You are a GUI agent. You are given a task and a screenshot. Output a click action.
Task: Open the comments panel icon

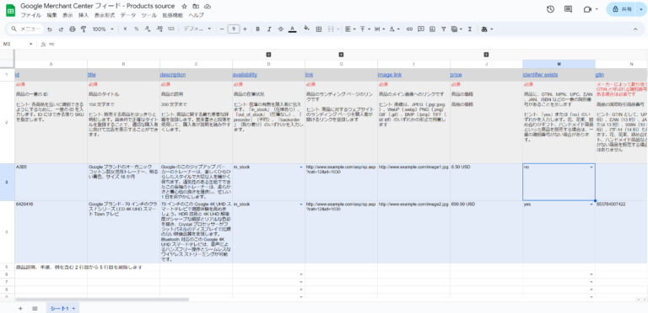coord(568,9)
